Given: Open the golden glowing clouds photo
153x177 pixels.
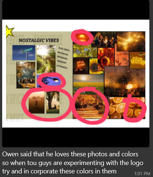Looking at the screenshot, I should 131,41.
